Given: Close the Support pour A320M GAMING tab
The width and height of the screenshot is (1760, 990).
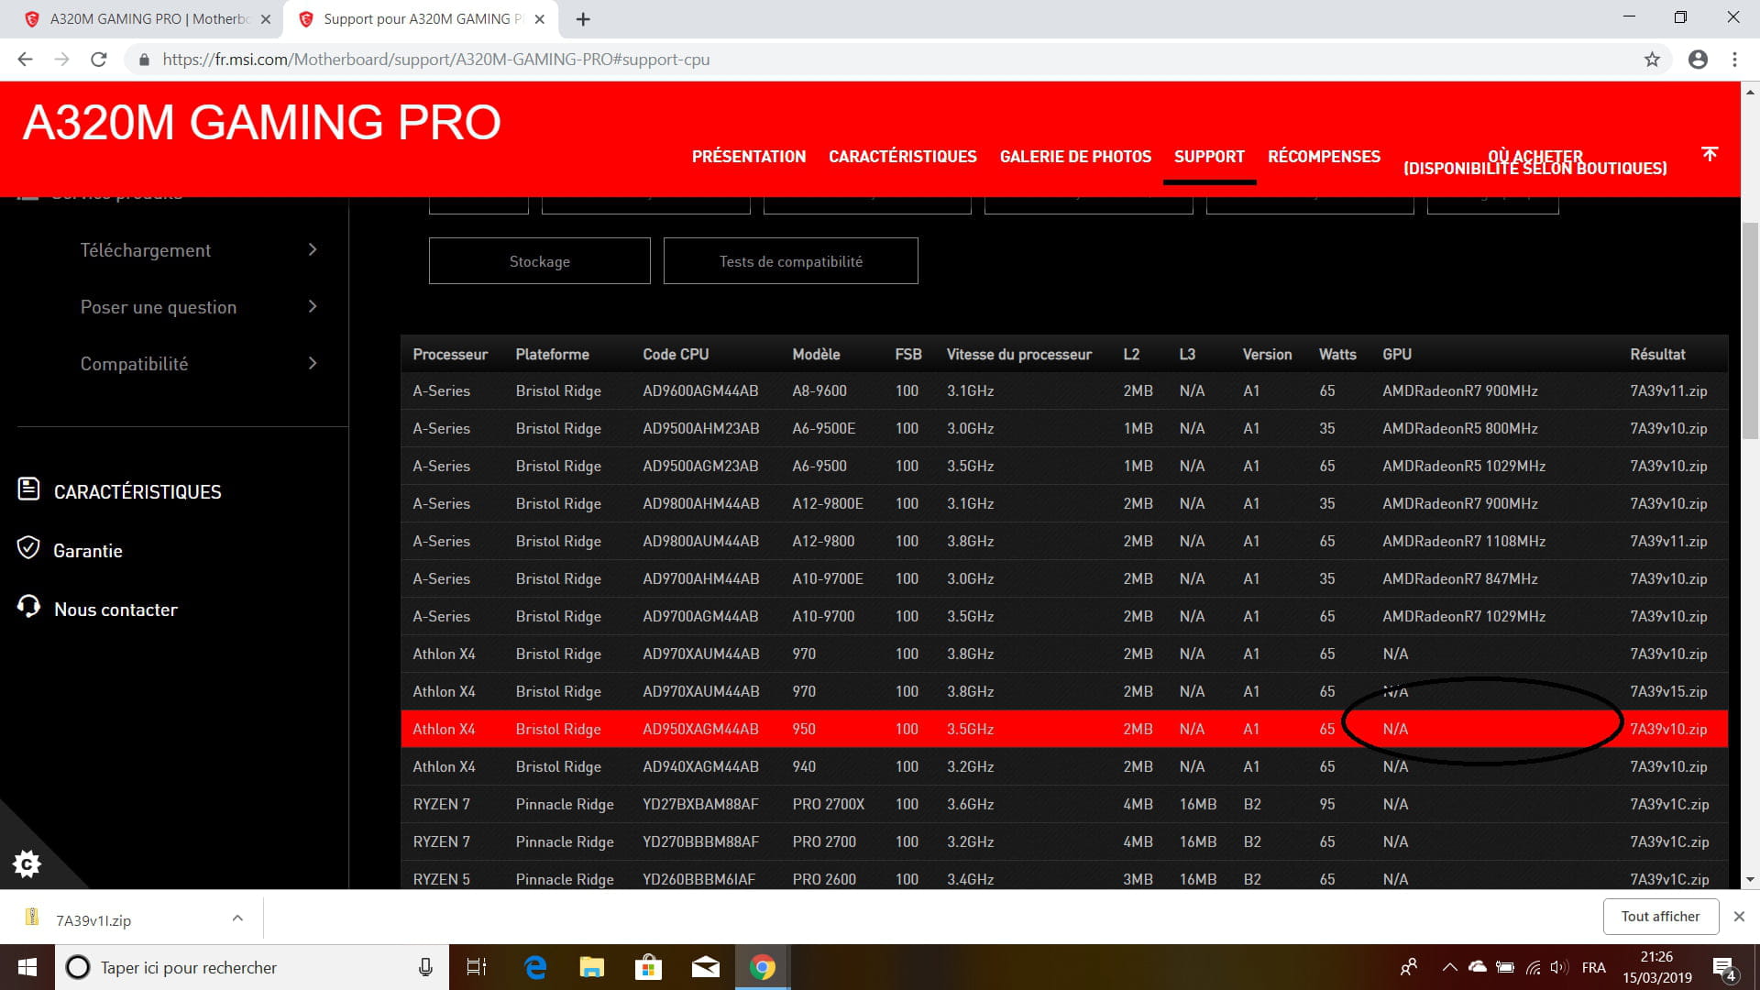Looking at the screenshot, I should (x=540, y=19).
